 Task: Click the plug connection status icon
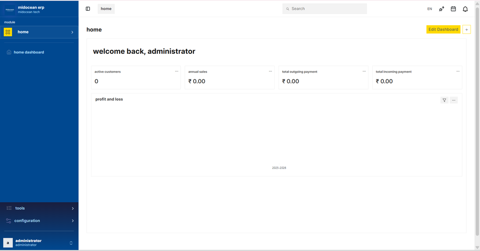(x=442, y=9)
